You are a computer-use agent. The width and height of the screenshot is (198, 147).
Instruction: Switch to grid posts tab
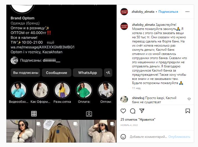coord(34,114)
